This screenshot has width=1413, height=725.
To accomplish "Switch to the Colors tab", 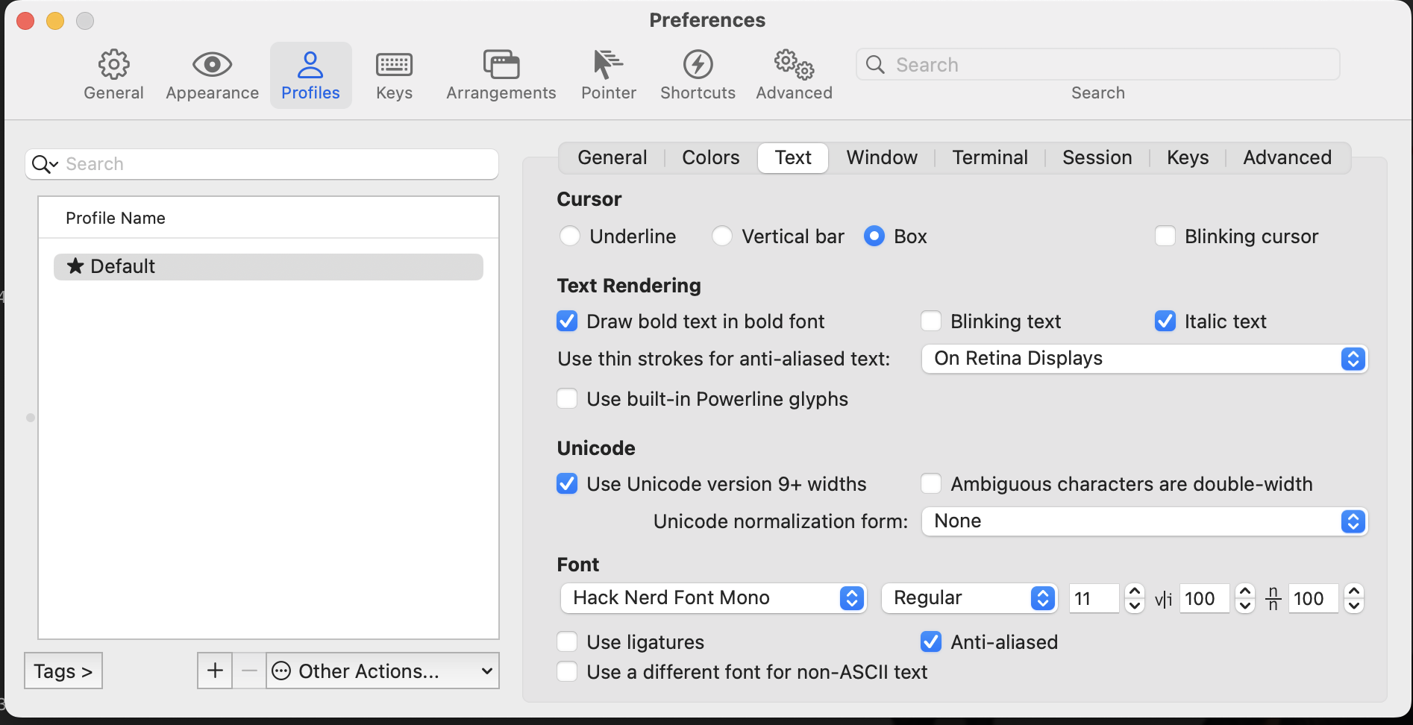I will [710, 157].
